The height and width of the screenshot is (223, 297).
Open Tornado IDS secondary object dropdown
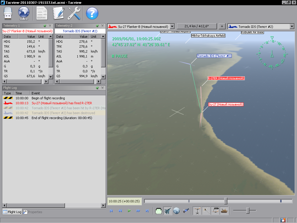[292, 26]
